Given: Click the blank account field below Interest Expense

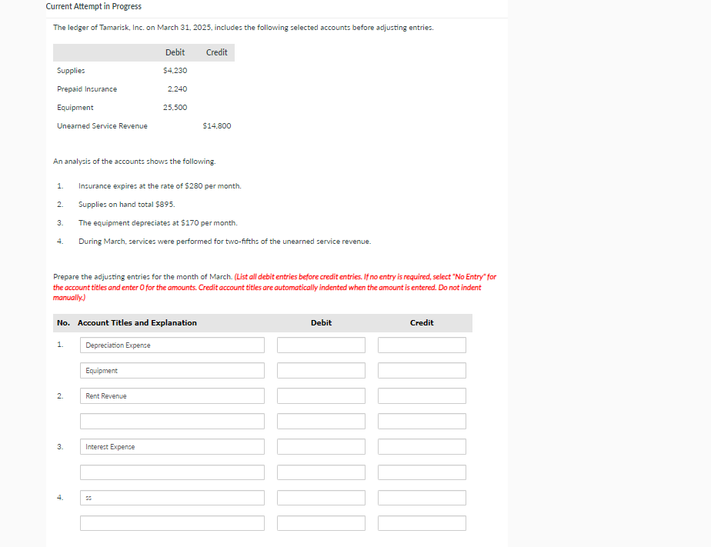Looking at the screenshot, I should [172, 472].
